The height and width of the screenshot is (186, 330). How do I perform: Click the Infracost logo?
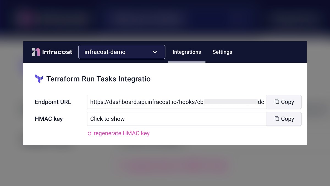(x=52, y=52)
